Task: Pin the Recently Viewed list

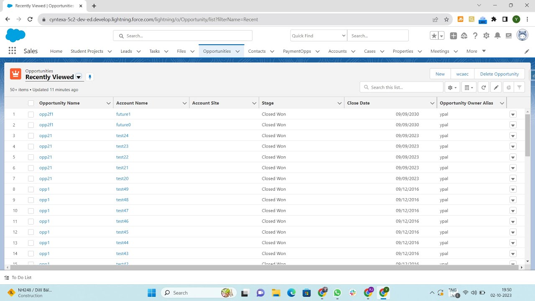Action: click(x=90, y=77)
